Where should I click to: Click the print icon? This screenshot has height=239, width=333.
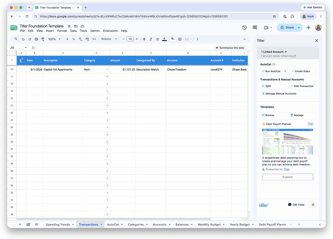tap(36, 39)
